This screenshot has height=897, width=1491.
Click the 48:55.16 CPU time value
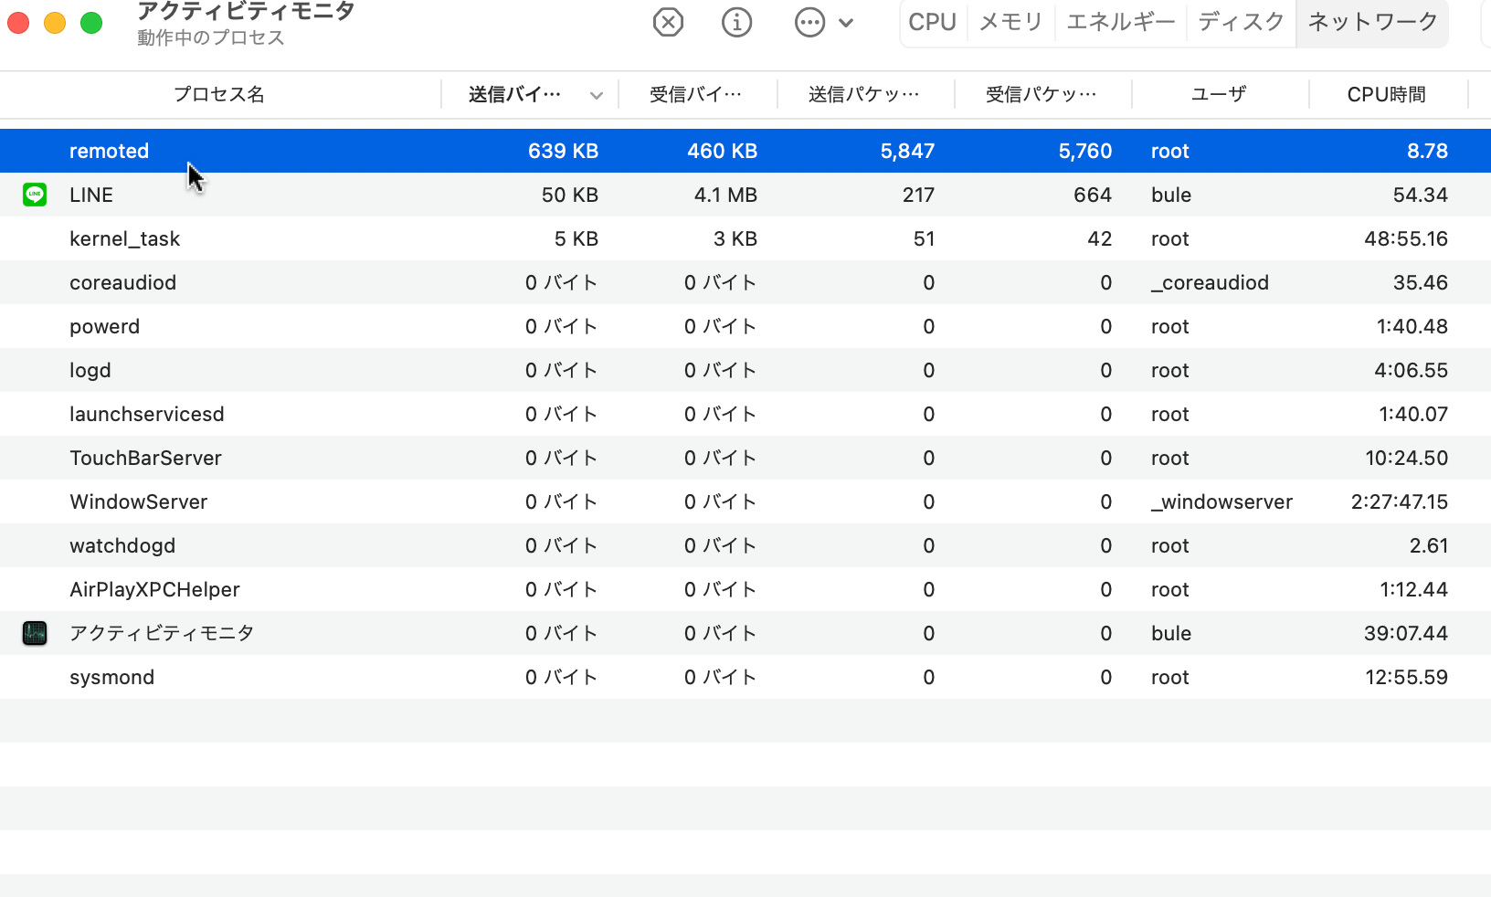(1406, 238)
